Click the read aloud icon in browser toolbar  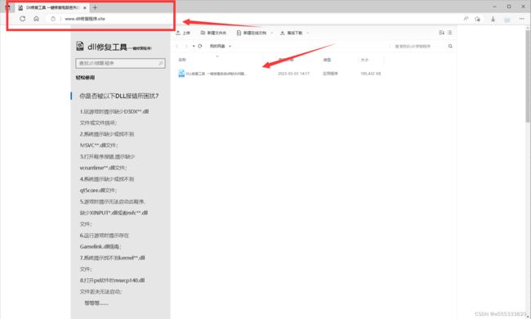466,19
